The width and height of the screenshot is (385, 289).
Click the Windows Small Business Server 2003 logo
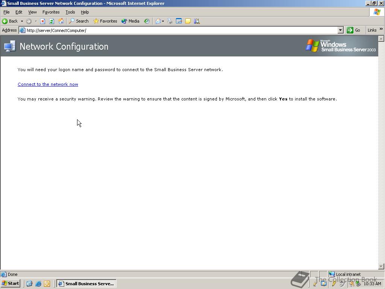341,46
